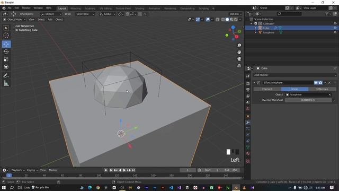The image size is (339, 191).
Task: Select the Measure tool
Action: (x=6, y=83)
